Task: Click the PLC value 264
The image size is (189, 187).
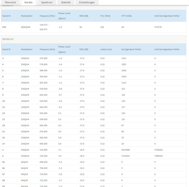Action: click(102, 27)
